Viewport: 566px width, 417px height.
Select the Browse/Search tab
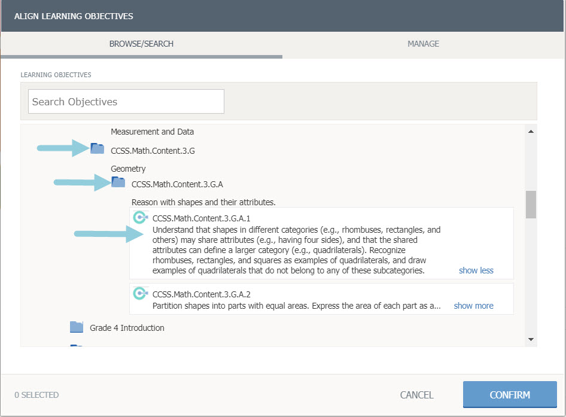pos(141,44)
